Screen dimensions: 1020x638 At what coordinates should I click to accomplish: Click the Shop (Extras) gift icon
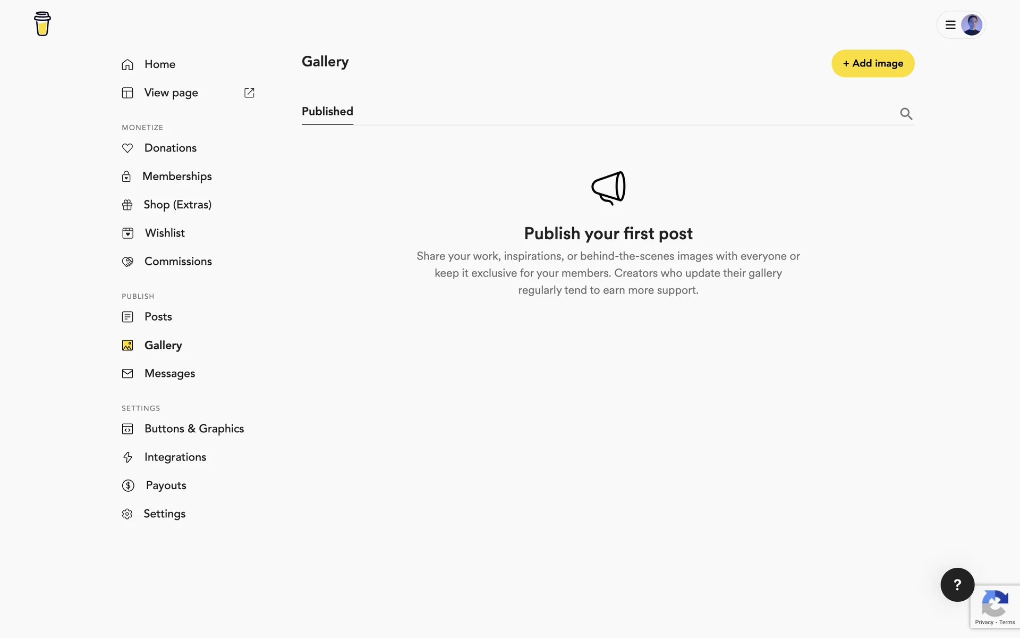[127, 205]
